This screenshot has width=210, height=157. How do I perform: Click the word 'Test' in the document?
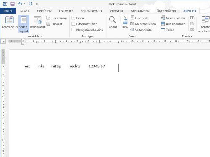[x=26, y=66]
